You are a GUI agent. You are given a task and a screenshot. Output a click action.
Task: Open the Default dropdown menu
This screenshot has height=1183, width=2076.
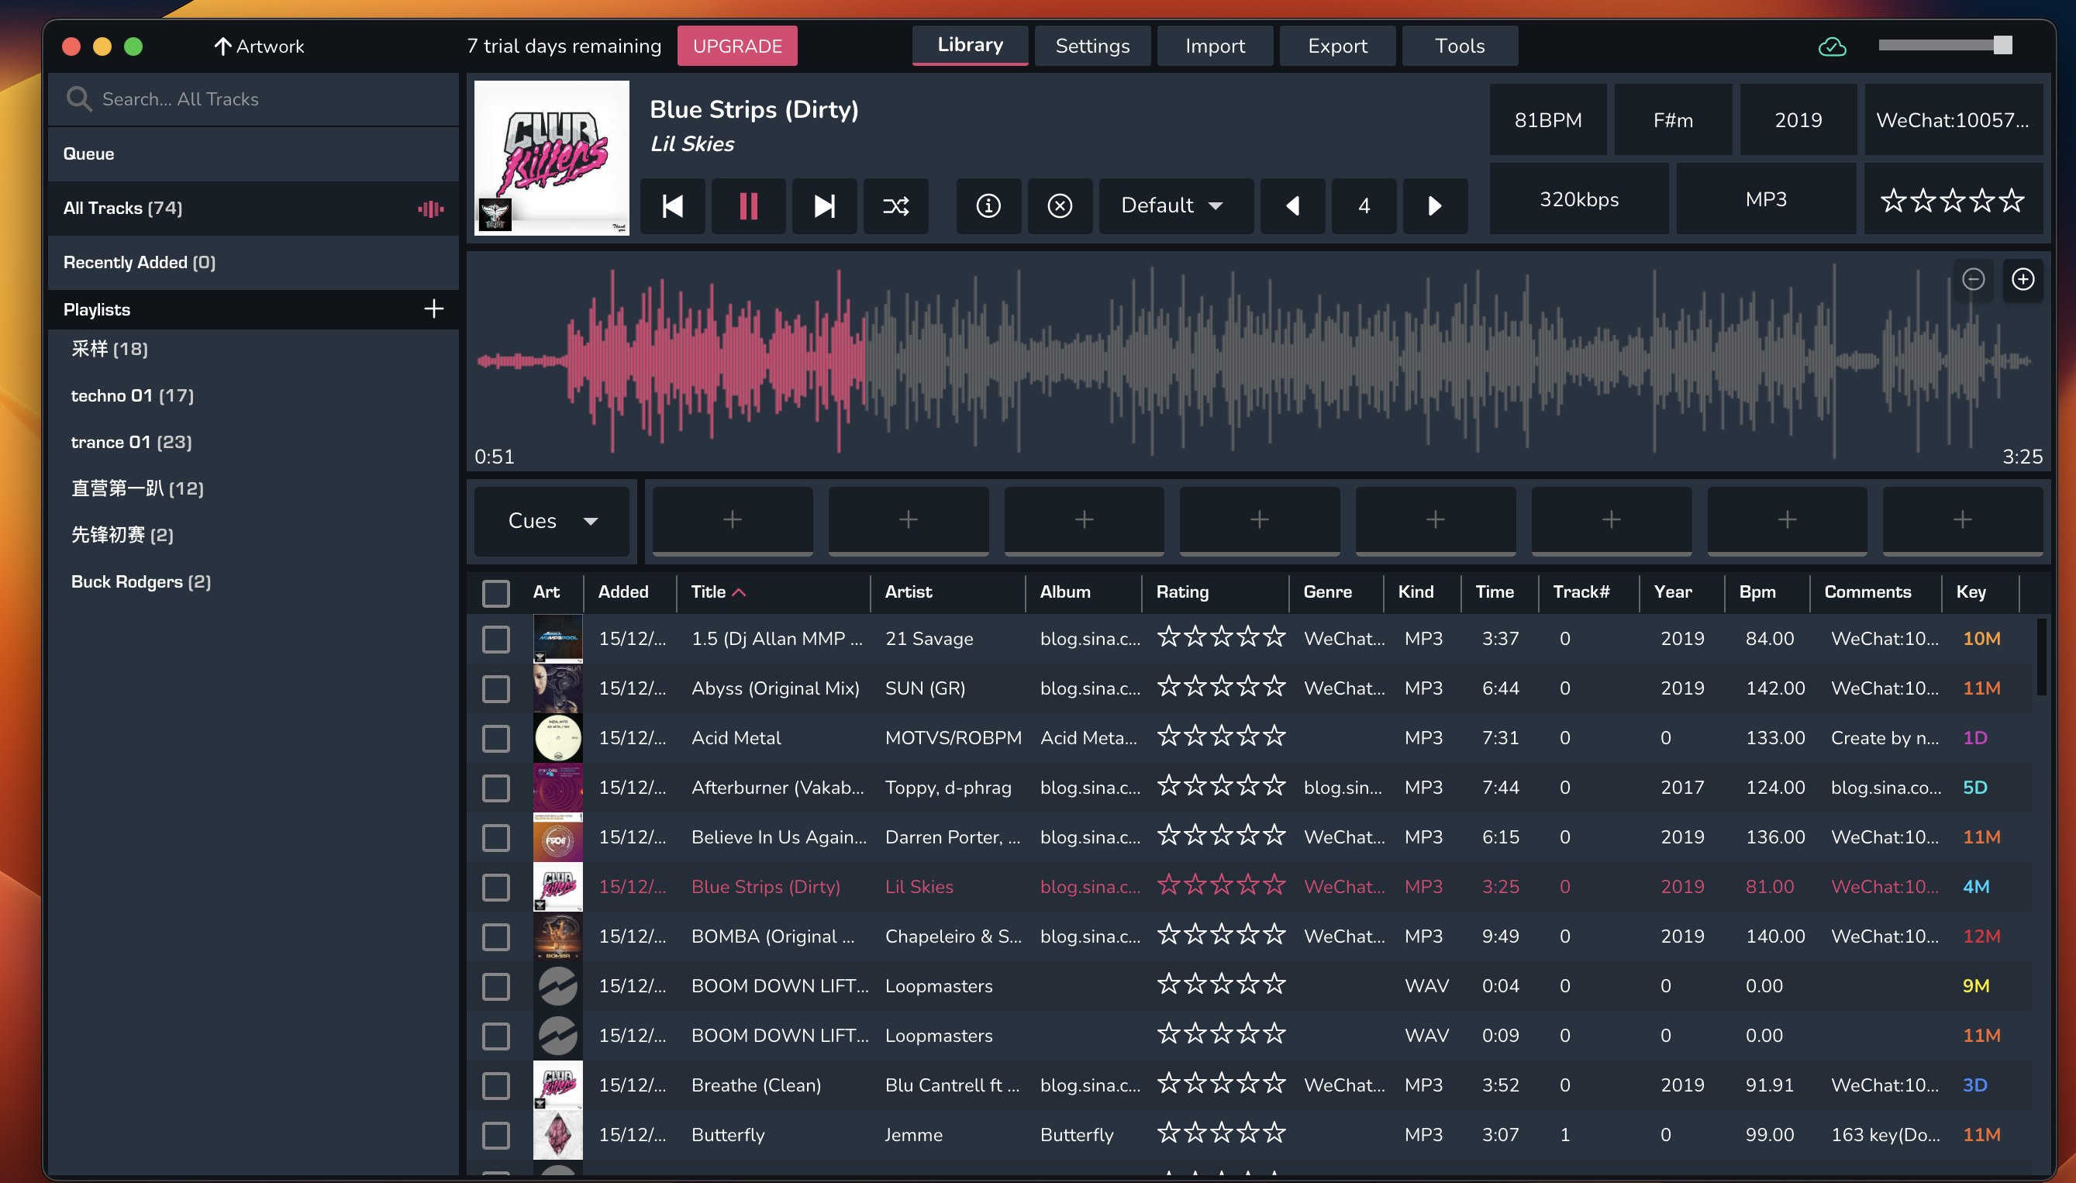click(1175, 205)
